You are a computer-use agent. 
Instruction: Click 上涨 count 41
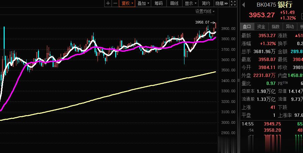click(273, 107)
